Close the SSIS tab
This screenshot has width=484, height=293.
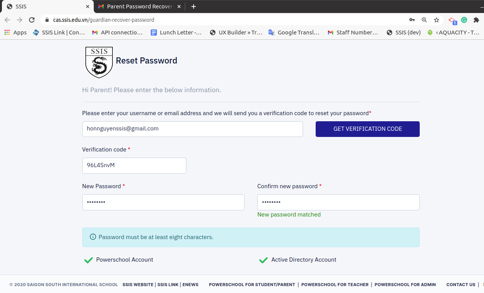click(88, 7)
